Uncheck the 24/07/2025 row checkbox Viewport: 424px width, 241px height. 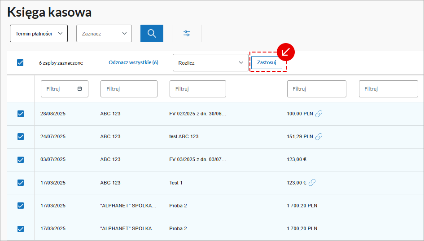20,136
